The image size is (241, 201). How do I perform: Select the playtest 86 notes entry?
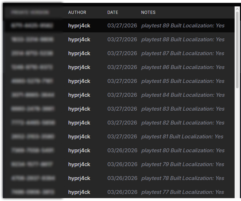(x=183, y=67)
